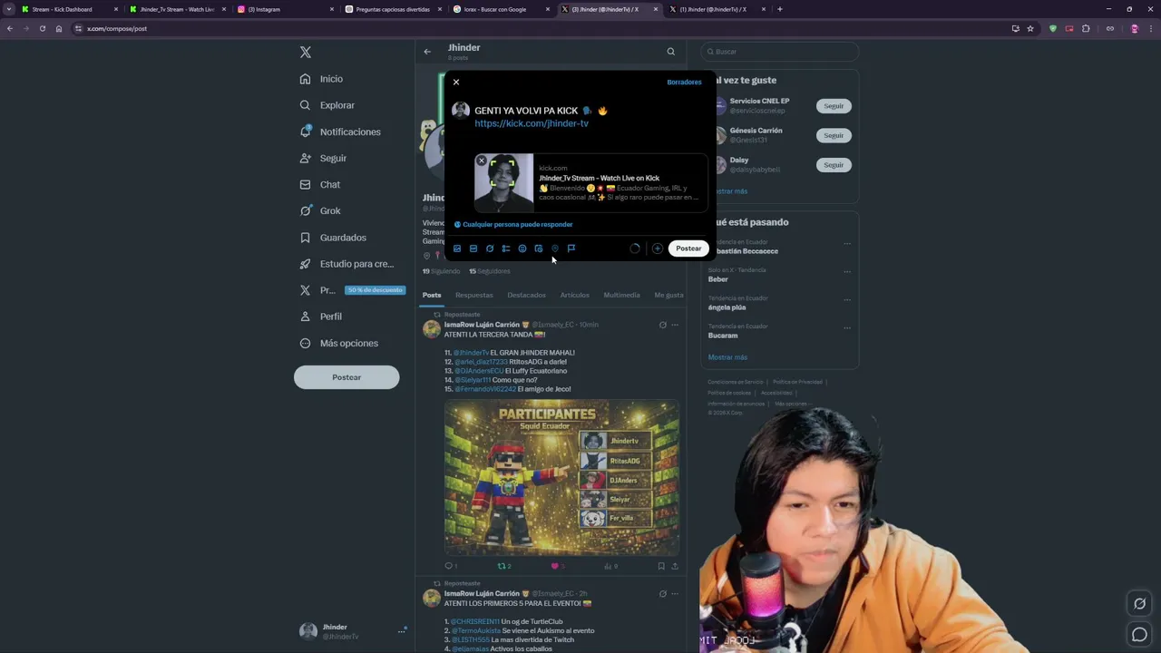1161x653 pixels.
Task: Enhance post with Grok icon
Action: coord(490,249)
